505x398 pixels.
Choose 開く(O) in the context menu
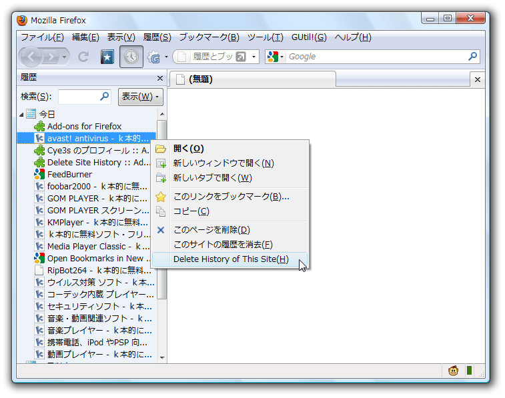tap(230, 149)
